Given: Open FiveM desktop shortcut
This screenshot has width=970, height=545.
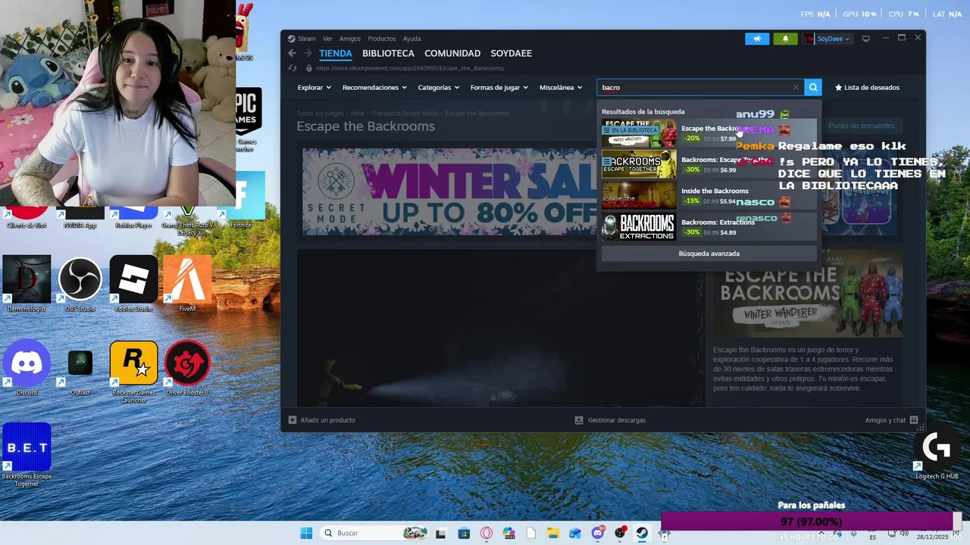Looking at the screenshot, I should click(x=187, y=285).
